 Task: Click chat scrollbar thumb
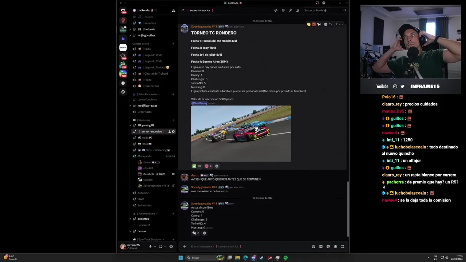[x=348, y=209]
